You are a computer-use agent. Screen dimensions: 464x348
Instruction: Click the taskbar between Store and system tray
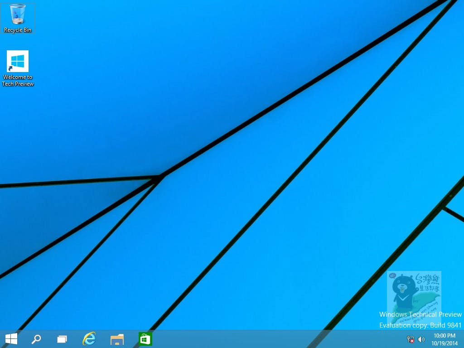pos(272,338)
